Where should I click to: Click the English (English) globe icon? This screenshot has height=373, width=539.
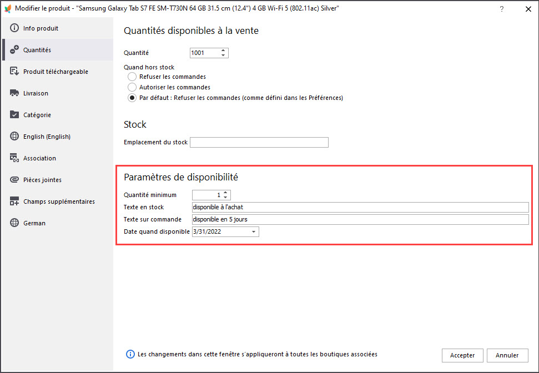click(14, 137)
